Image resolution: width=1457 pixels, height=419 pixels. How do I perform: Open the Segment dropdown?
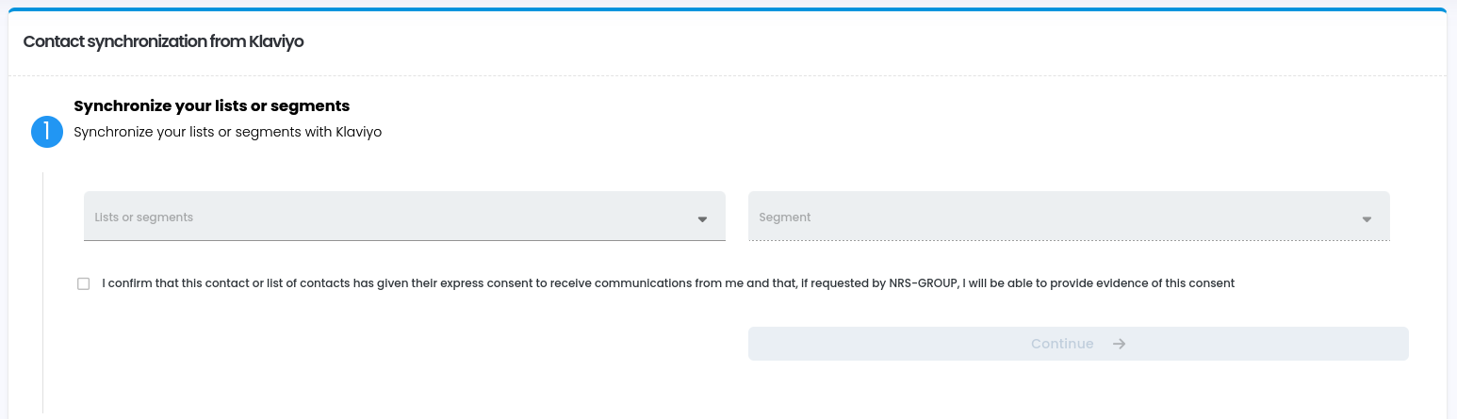pos(1069,217)
